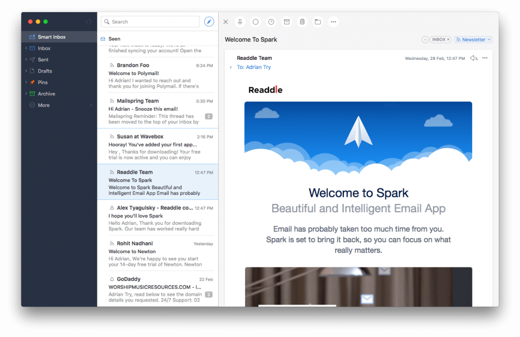The height and width of the screenshot is (337, 520).
Task: Delete the email with the trash icon
Action: (302, 22)
